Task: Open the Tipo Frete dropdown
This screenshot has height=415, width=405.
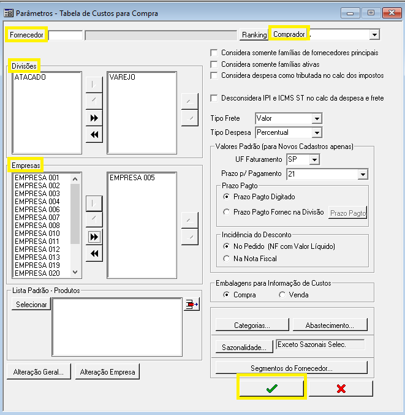Action: pyautogui.click(x=317, y=118)
